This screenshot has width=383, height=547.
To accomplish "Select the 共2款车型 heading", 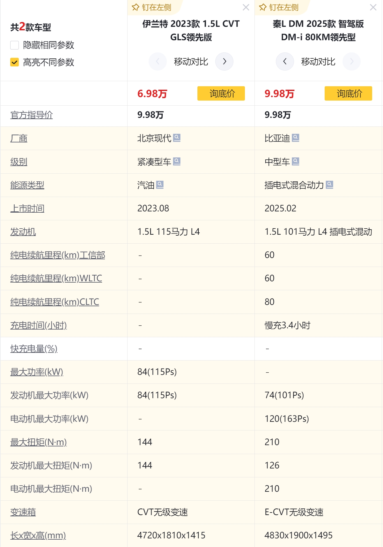I will [31, 27].
